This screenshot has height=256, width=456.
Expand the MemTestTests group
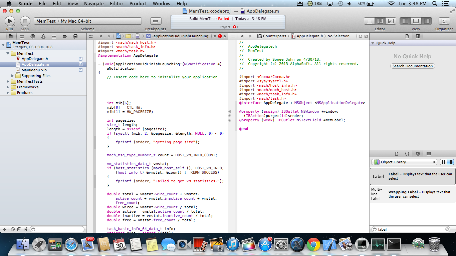tap(8, 81)
